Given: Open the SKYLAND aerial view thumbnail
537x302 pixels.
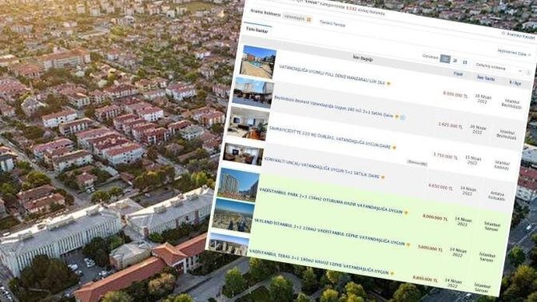Looking at the screenshot, I should tap(233, 216).
